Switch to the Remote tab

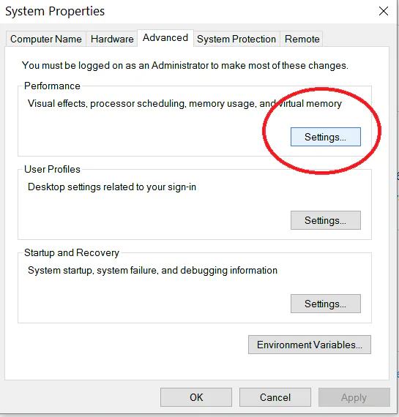pos(302,39)
